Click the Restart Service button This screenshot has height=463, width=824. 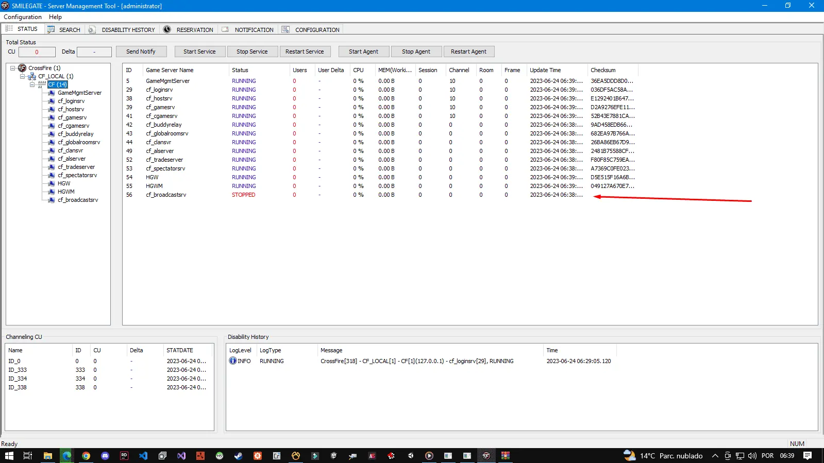click(x=305, y=52)
